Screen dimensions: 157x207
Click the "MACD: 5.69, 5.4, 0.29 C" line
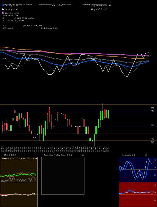[x=14, y=21]
